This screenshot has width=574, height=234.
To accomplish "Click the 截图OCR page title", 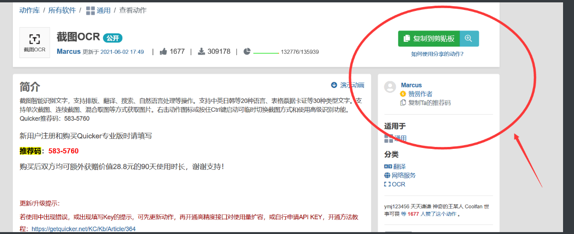I will [78, 38].
